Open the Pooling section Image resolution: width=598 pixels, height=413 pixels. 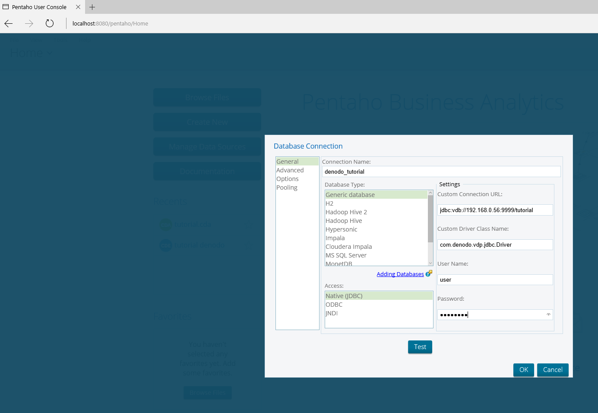(297, 187)
